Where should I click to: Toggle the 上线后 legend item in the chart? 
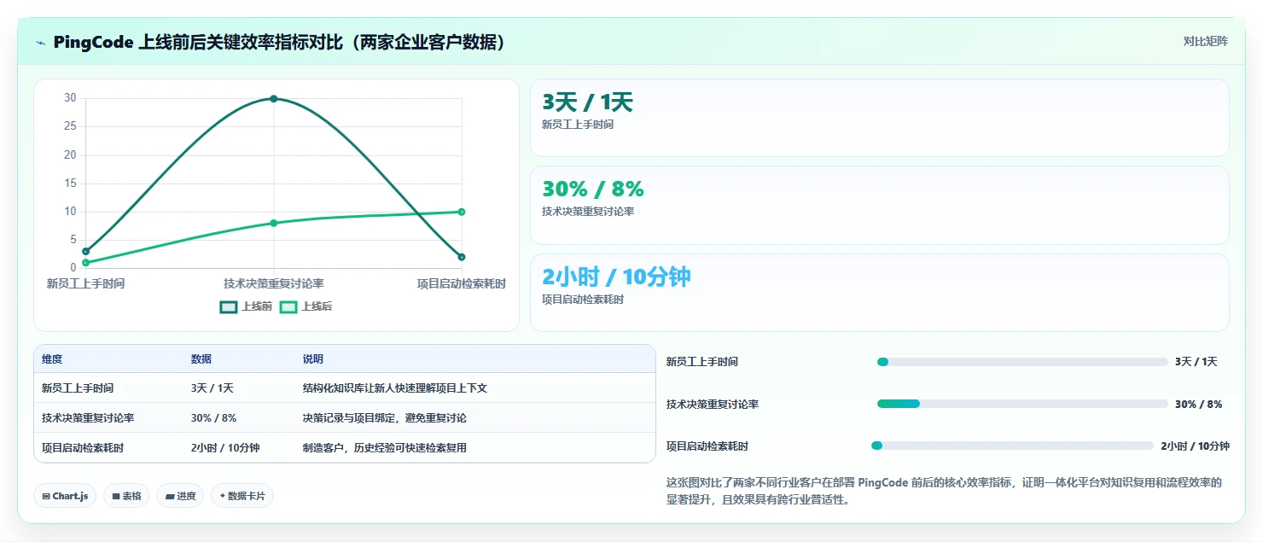coord(306,306)
